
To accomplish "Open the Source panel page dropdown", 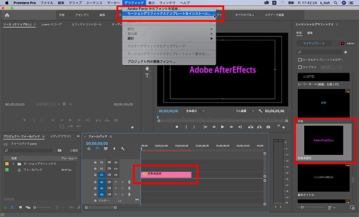I will pos(46,104).
